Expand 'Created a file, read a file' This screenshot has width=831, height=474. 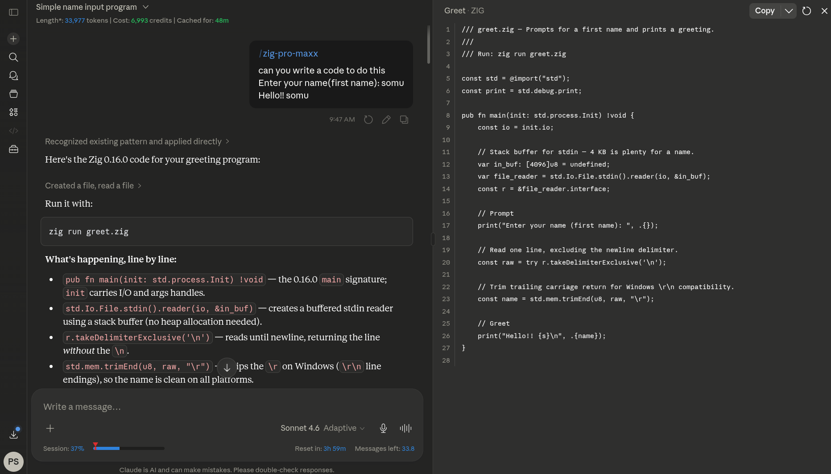coord(93,185)
